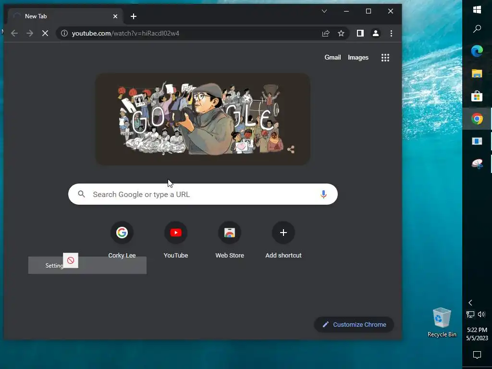Open a new tab with plus button
The image size is (492, 369).
point(134,16)
